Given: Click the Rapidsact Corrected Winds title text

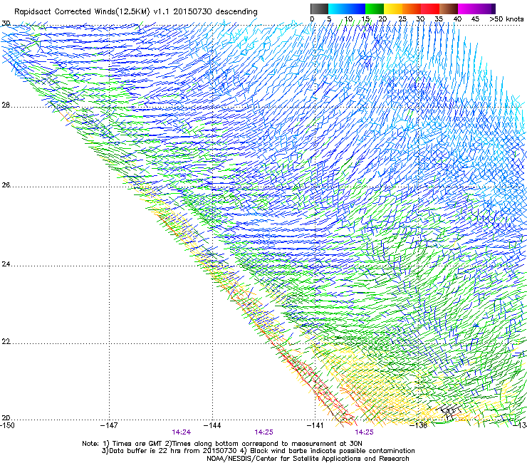Looking at the screenshot, I should click(136, 11).
